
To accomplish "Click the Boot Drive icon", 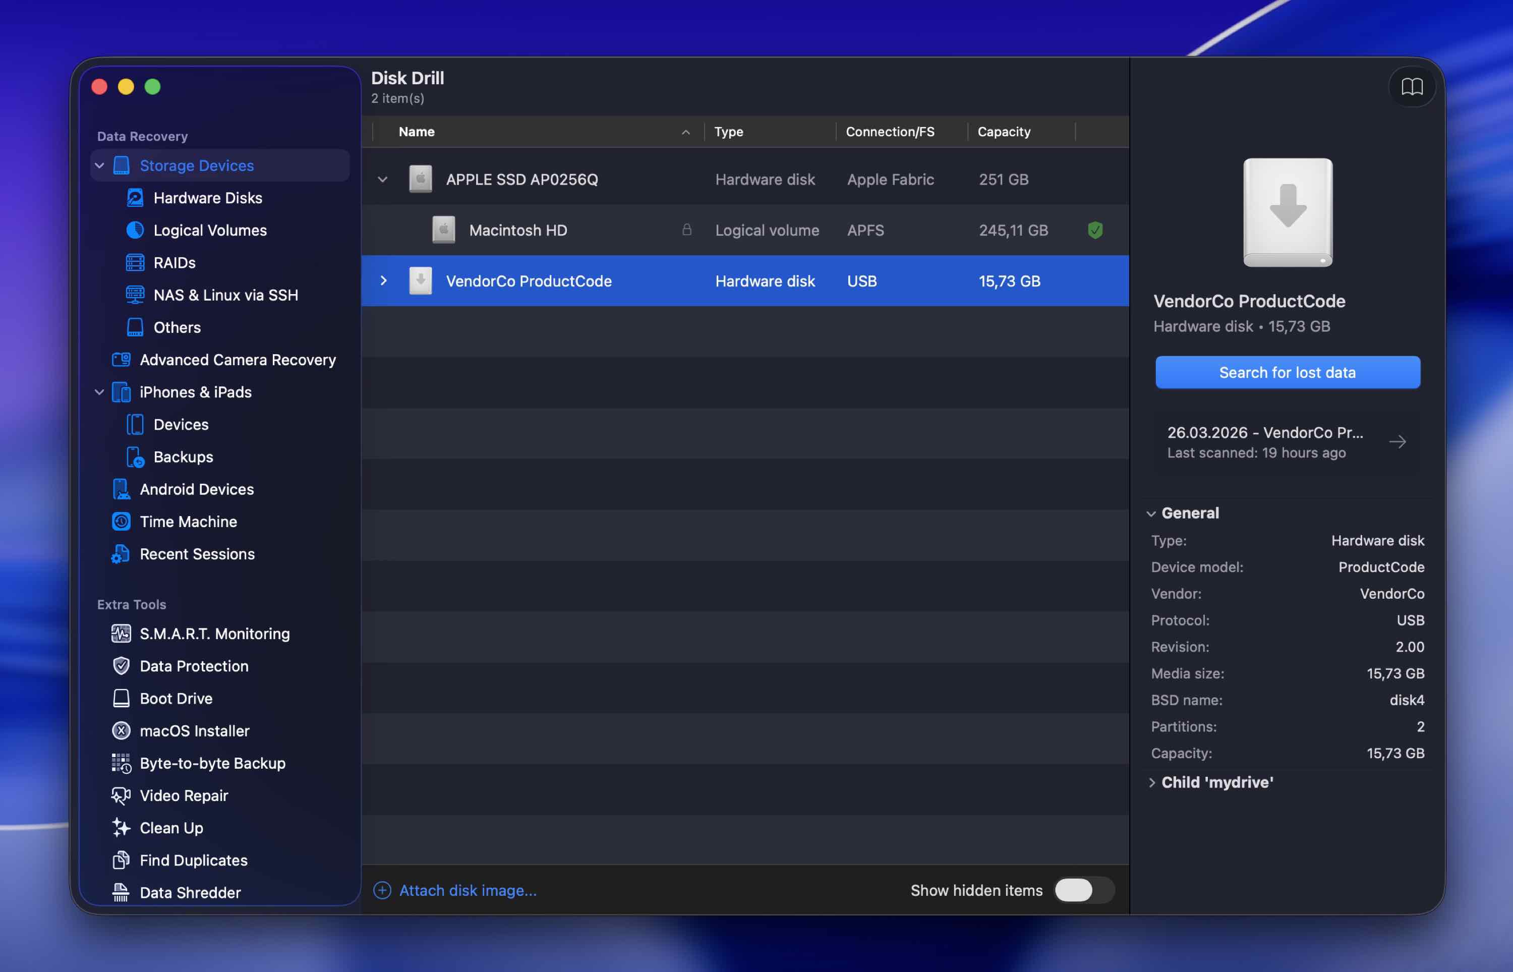I will click(x=121, y=698).
